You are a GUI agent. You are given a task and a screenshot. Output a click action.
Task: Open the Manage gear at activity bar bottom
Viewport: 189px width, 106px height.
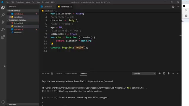pyautogui.click(x=3, y=102)
